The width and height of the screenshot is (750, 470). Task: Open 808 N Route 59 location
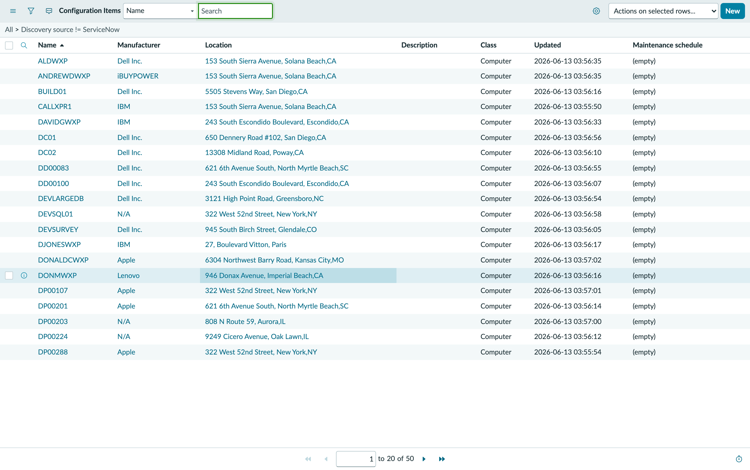coord(245,321)
